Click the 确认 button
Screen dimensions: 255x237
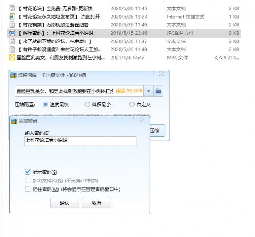pyautogui.click(x=65, y=203)
